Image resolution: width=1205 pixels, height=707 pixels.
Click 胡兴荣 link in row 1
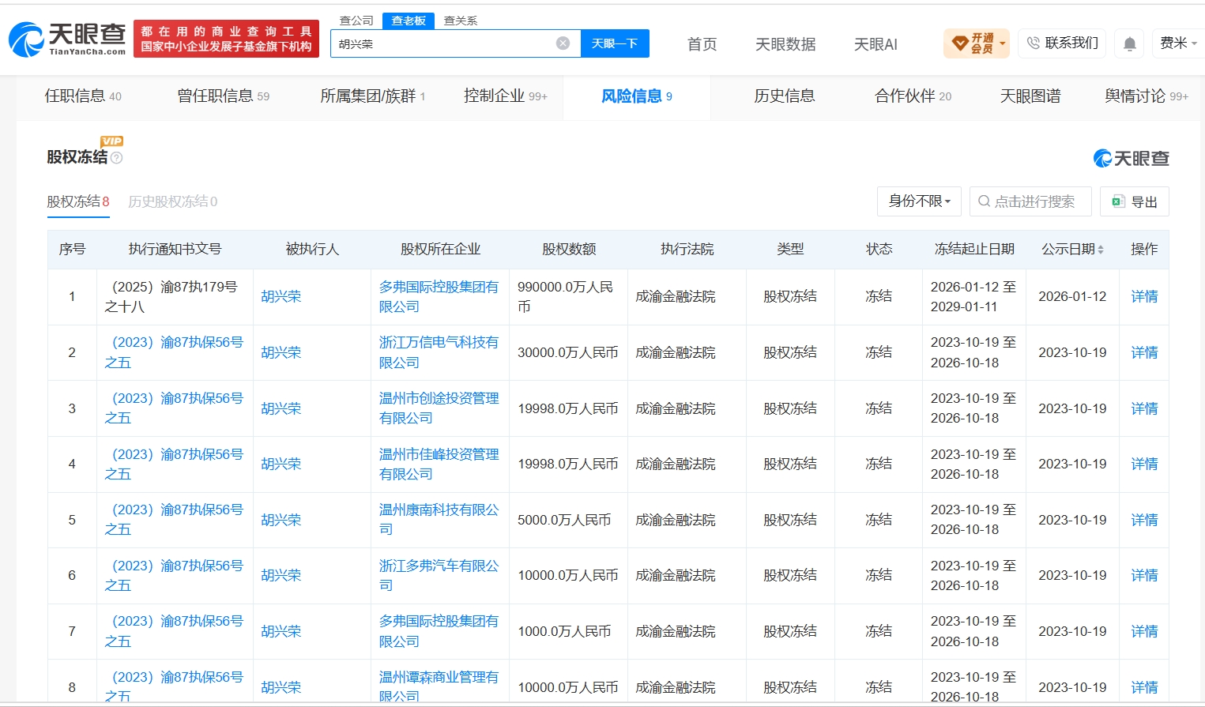point(281,297)
